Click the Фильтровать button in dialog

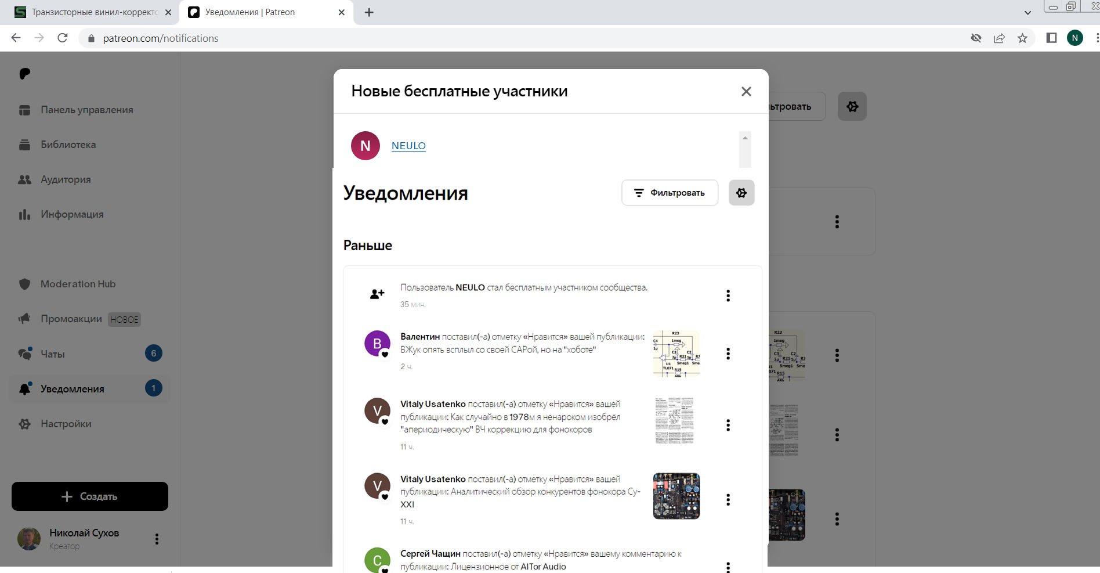[x=670, y=193]
